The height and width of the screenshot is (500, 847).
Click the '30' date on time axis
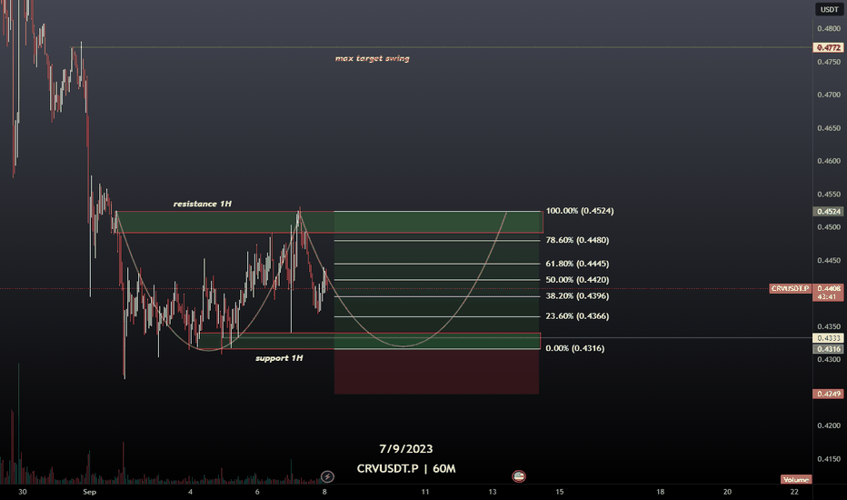(x=22, y=492)
